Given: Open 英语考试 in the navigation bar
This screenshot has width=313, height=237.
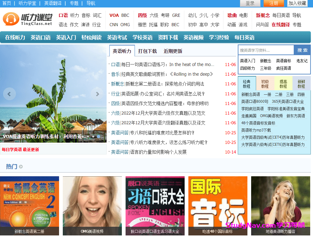Looking at the screenshot, I should 117,37.
